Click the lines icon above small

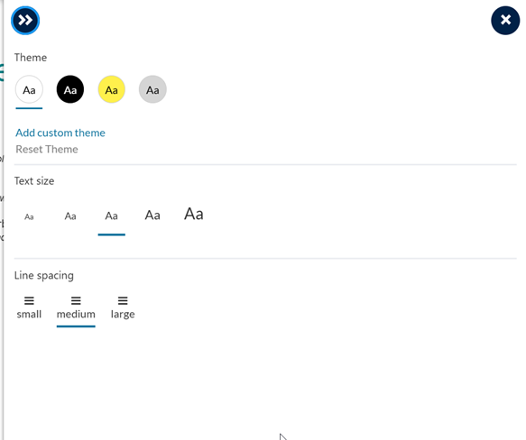coord(29,300)
